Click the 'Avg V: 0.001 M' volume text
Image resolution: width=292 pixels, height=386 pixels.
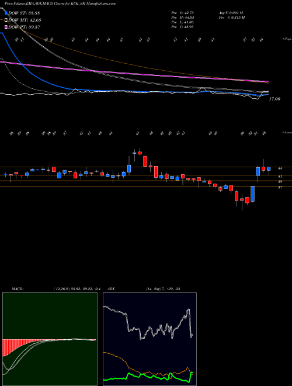232,13
